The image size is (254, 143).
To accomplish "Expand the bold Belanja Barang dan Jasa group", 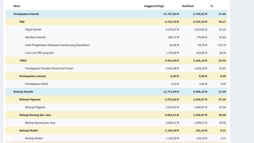I will (x=116, y=115).
